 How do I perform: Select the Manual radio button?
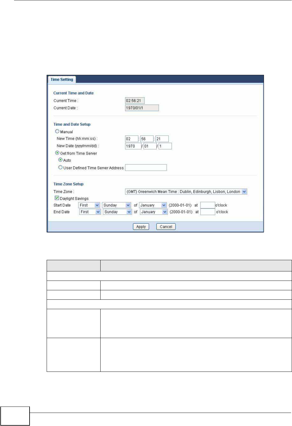[57, 131]
